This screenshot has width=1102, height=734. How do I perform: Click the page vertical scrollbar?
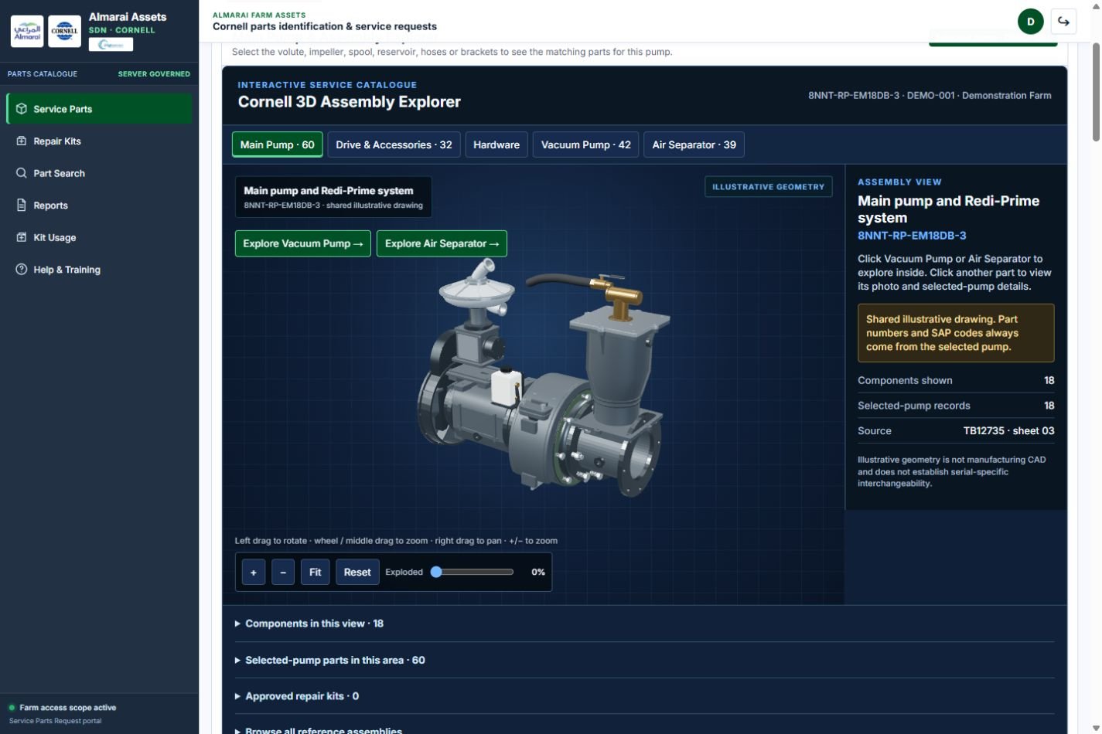(x=1096, y=92)
